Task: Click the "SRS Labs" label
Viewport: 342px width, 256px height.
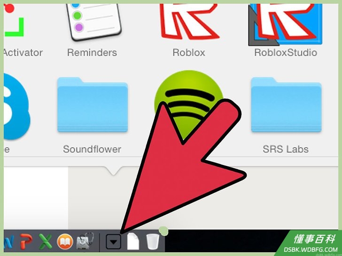Action: click(x=286, y=149)
